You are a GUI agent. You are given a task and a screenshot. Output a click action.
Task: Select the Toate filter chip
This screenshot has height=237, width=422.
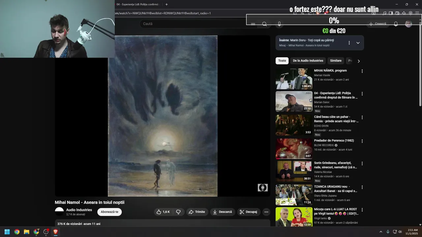click(x=282, y=61)
